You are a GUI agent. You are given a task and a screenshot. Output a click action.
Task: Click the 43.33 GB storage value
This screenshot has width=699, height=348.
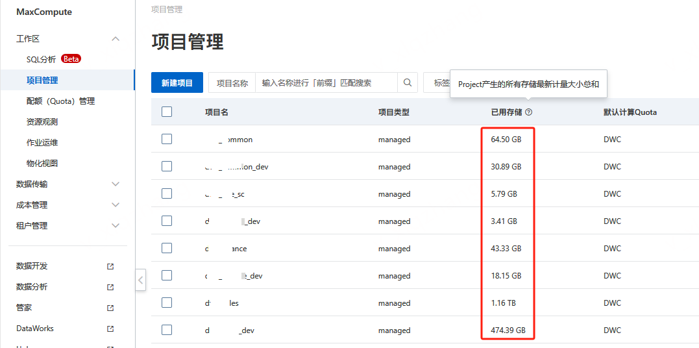[506, 249]
